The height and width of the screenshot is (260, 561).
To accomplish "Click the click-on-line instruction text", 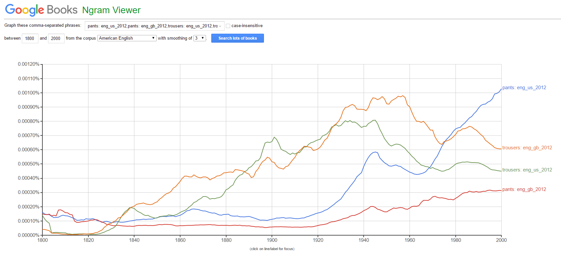I will [272, 249].
